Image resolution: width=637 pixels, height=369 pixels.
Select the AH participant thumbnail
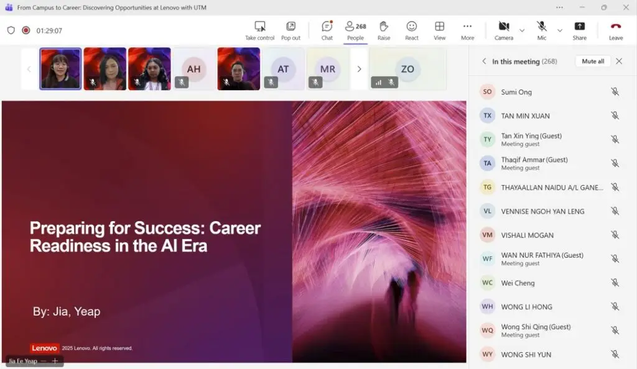(x=193, y=69)
